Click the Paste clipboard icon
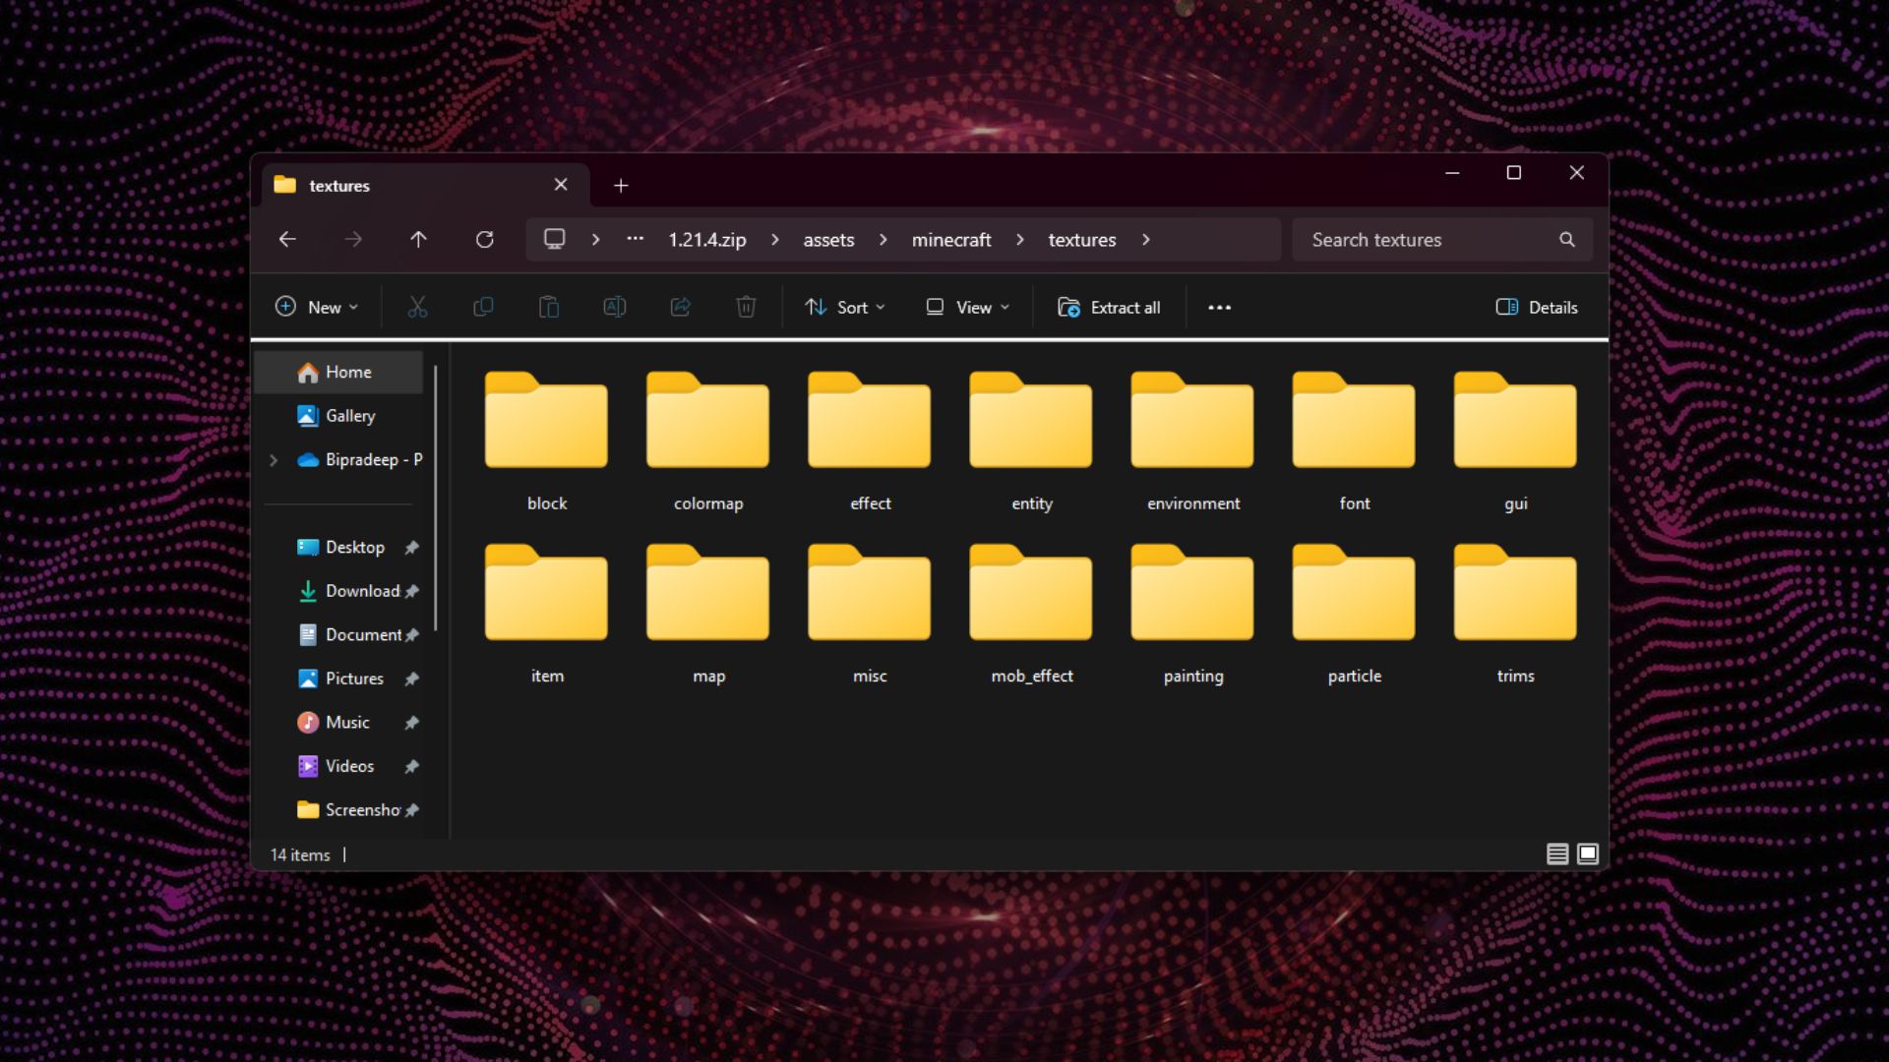Viewport: 1889px width, 1062px height. pyautogui.click(x=549, y=307)
